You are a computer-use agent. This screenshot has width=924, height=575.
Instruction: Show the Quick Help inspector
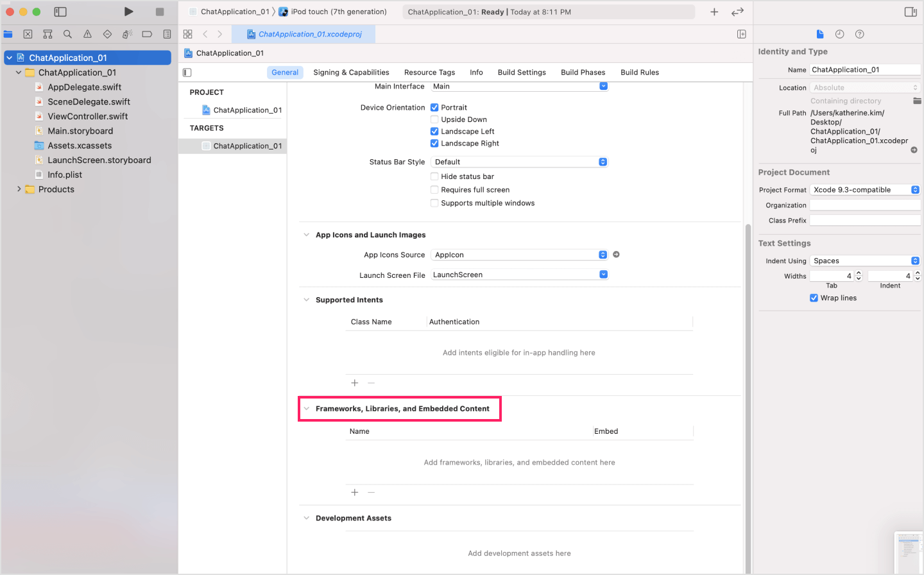coord(859,34)
